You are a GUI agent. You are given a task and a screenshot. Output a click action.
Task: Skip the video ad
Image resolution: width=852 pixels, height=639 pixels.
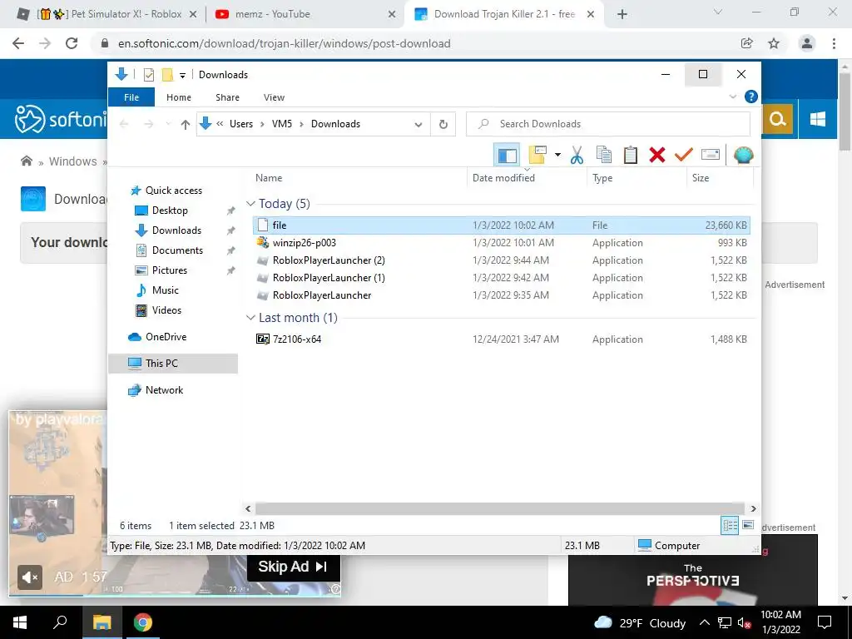[294, 567]
